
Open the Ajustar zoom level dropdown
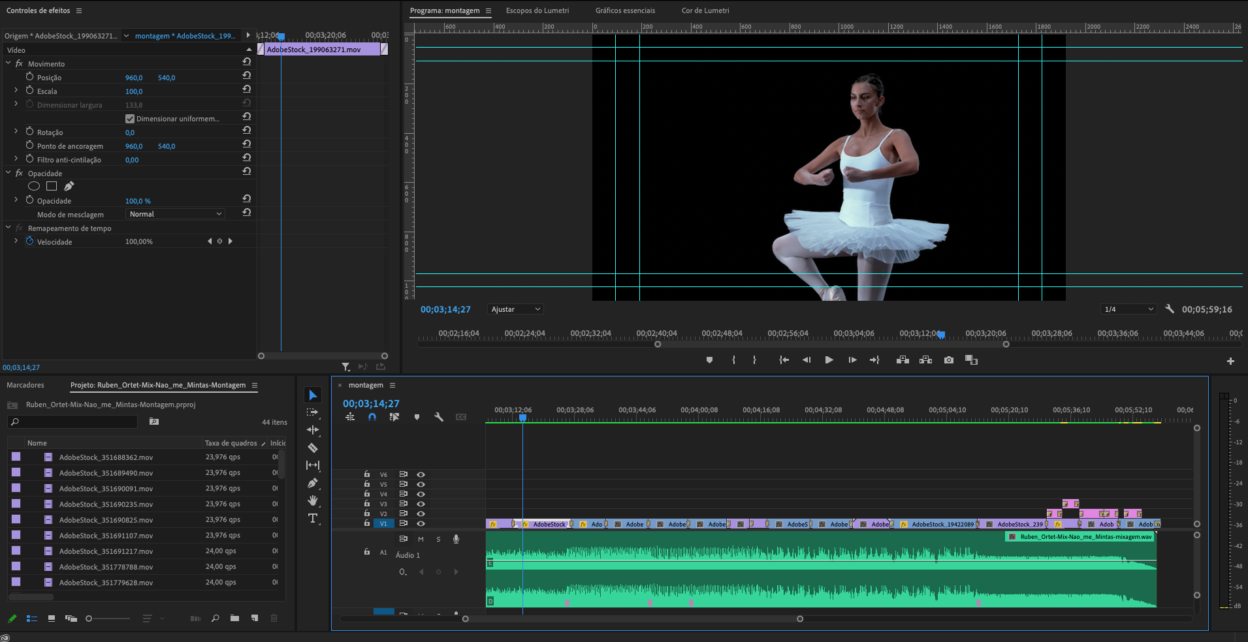click(x=515, y=309)
